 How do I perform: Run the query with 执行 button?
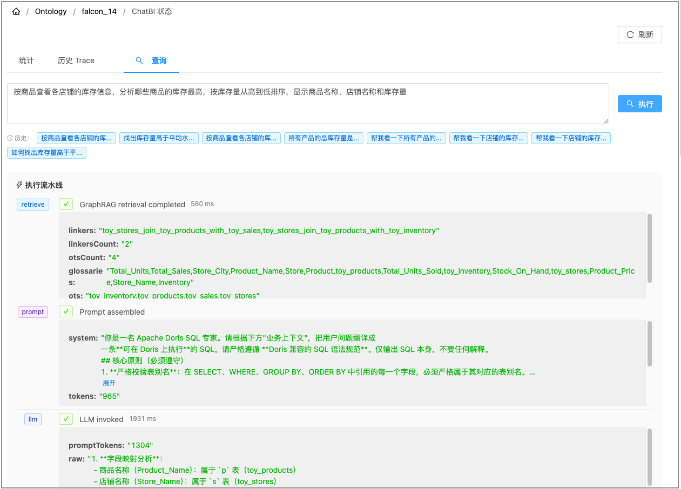click(640, 104)
